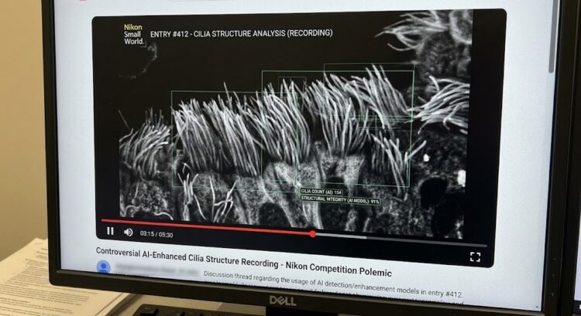581x316 pixels.
Task: Click the 'CILIA COUNT (AI): 154' label
Action: coord(321,192)
